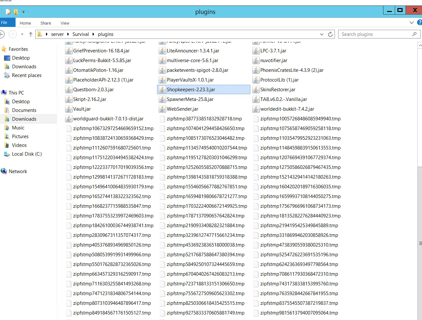This screenshot has height=320, width=422.
Task: Select Favorites in the navigation pane
Action: [18, 49]
